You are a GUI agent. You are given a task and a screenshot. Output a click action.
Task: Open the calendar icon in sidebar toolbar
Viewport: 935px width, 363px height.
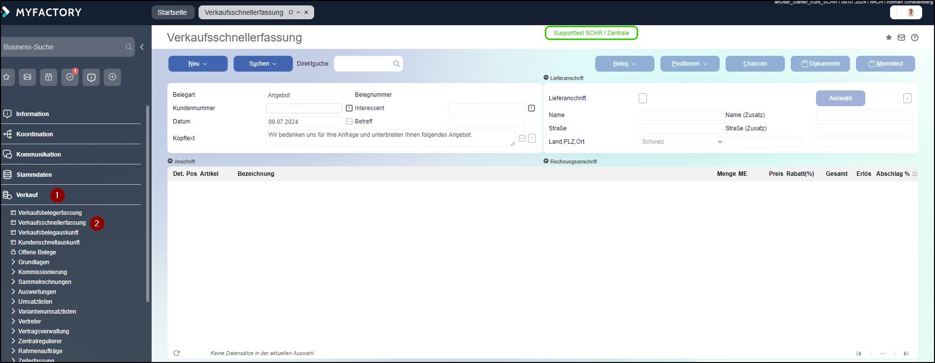coord(48,77)
